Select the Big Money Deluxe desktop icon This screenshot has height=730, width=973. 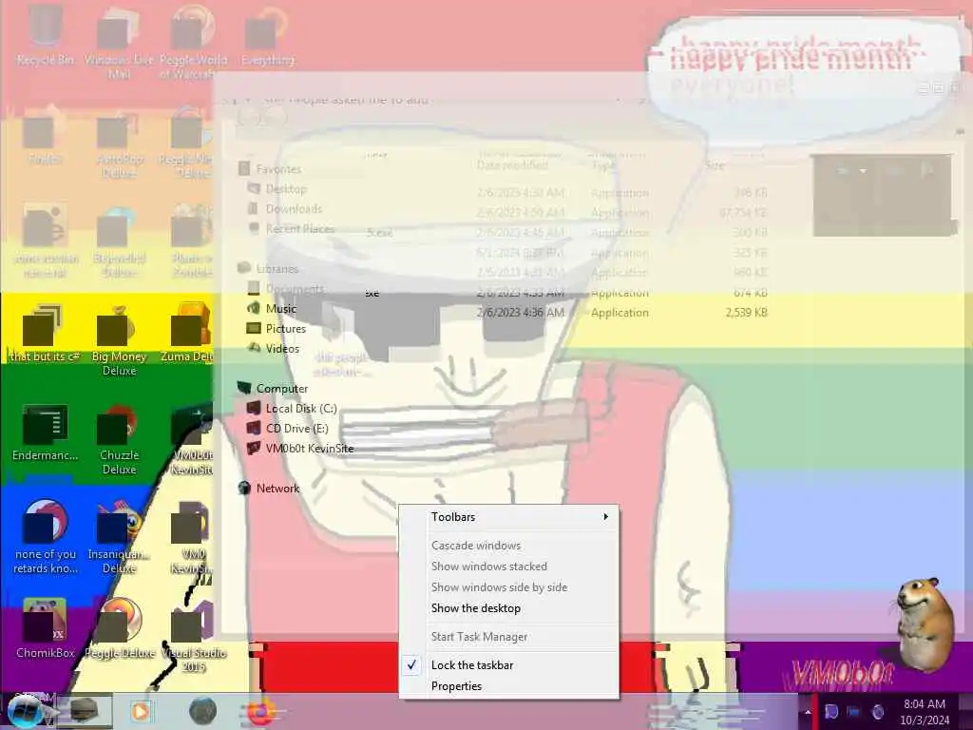[x=119, y=341]
